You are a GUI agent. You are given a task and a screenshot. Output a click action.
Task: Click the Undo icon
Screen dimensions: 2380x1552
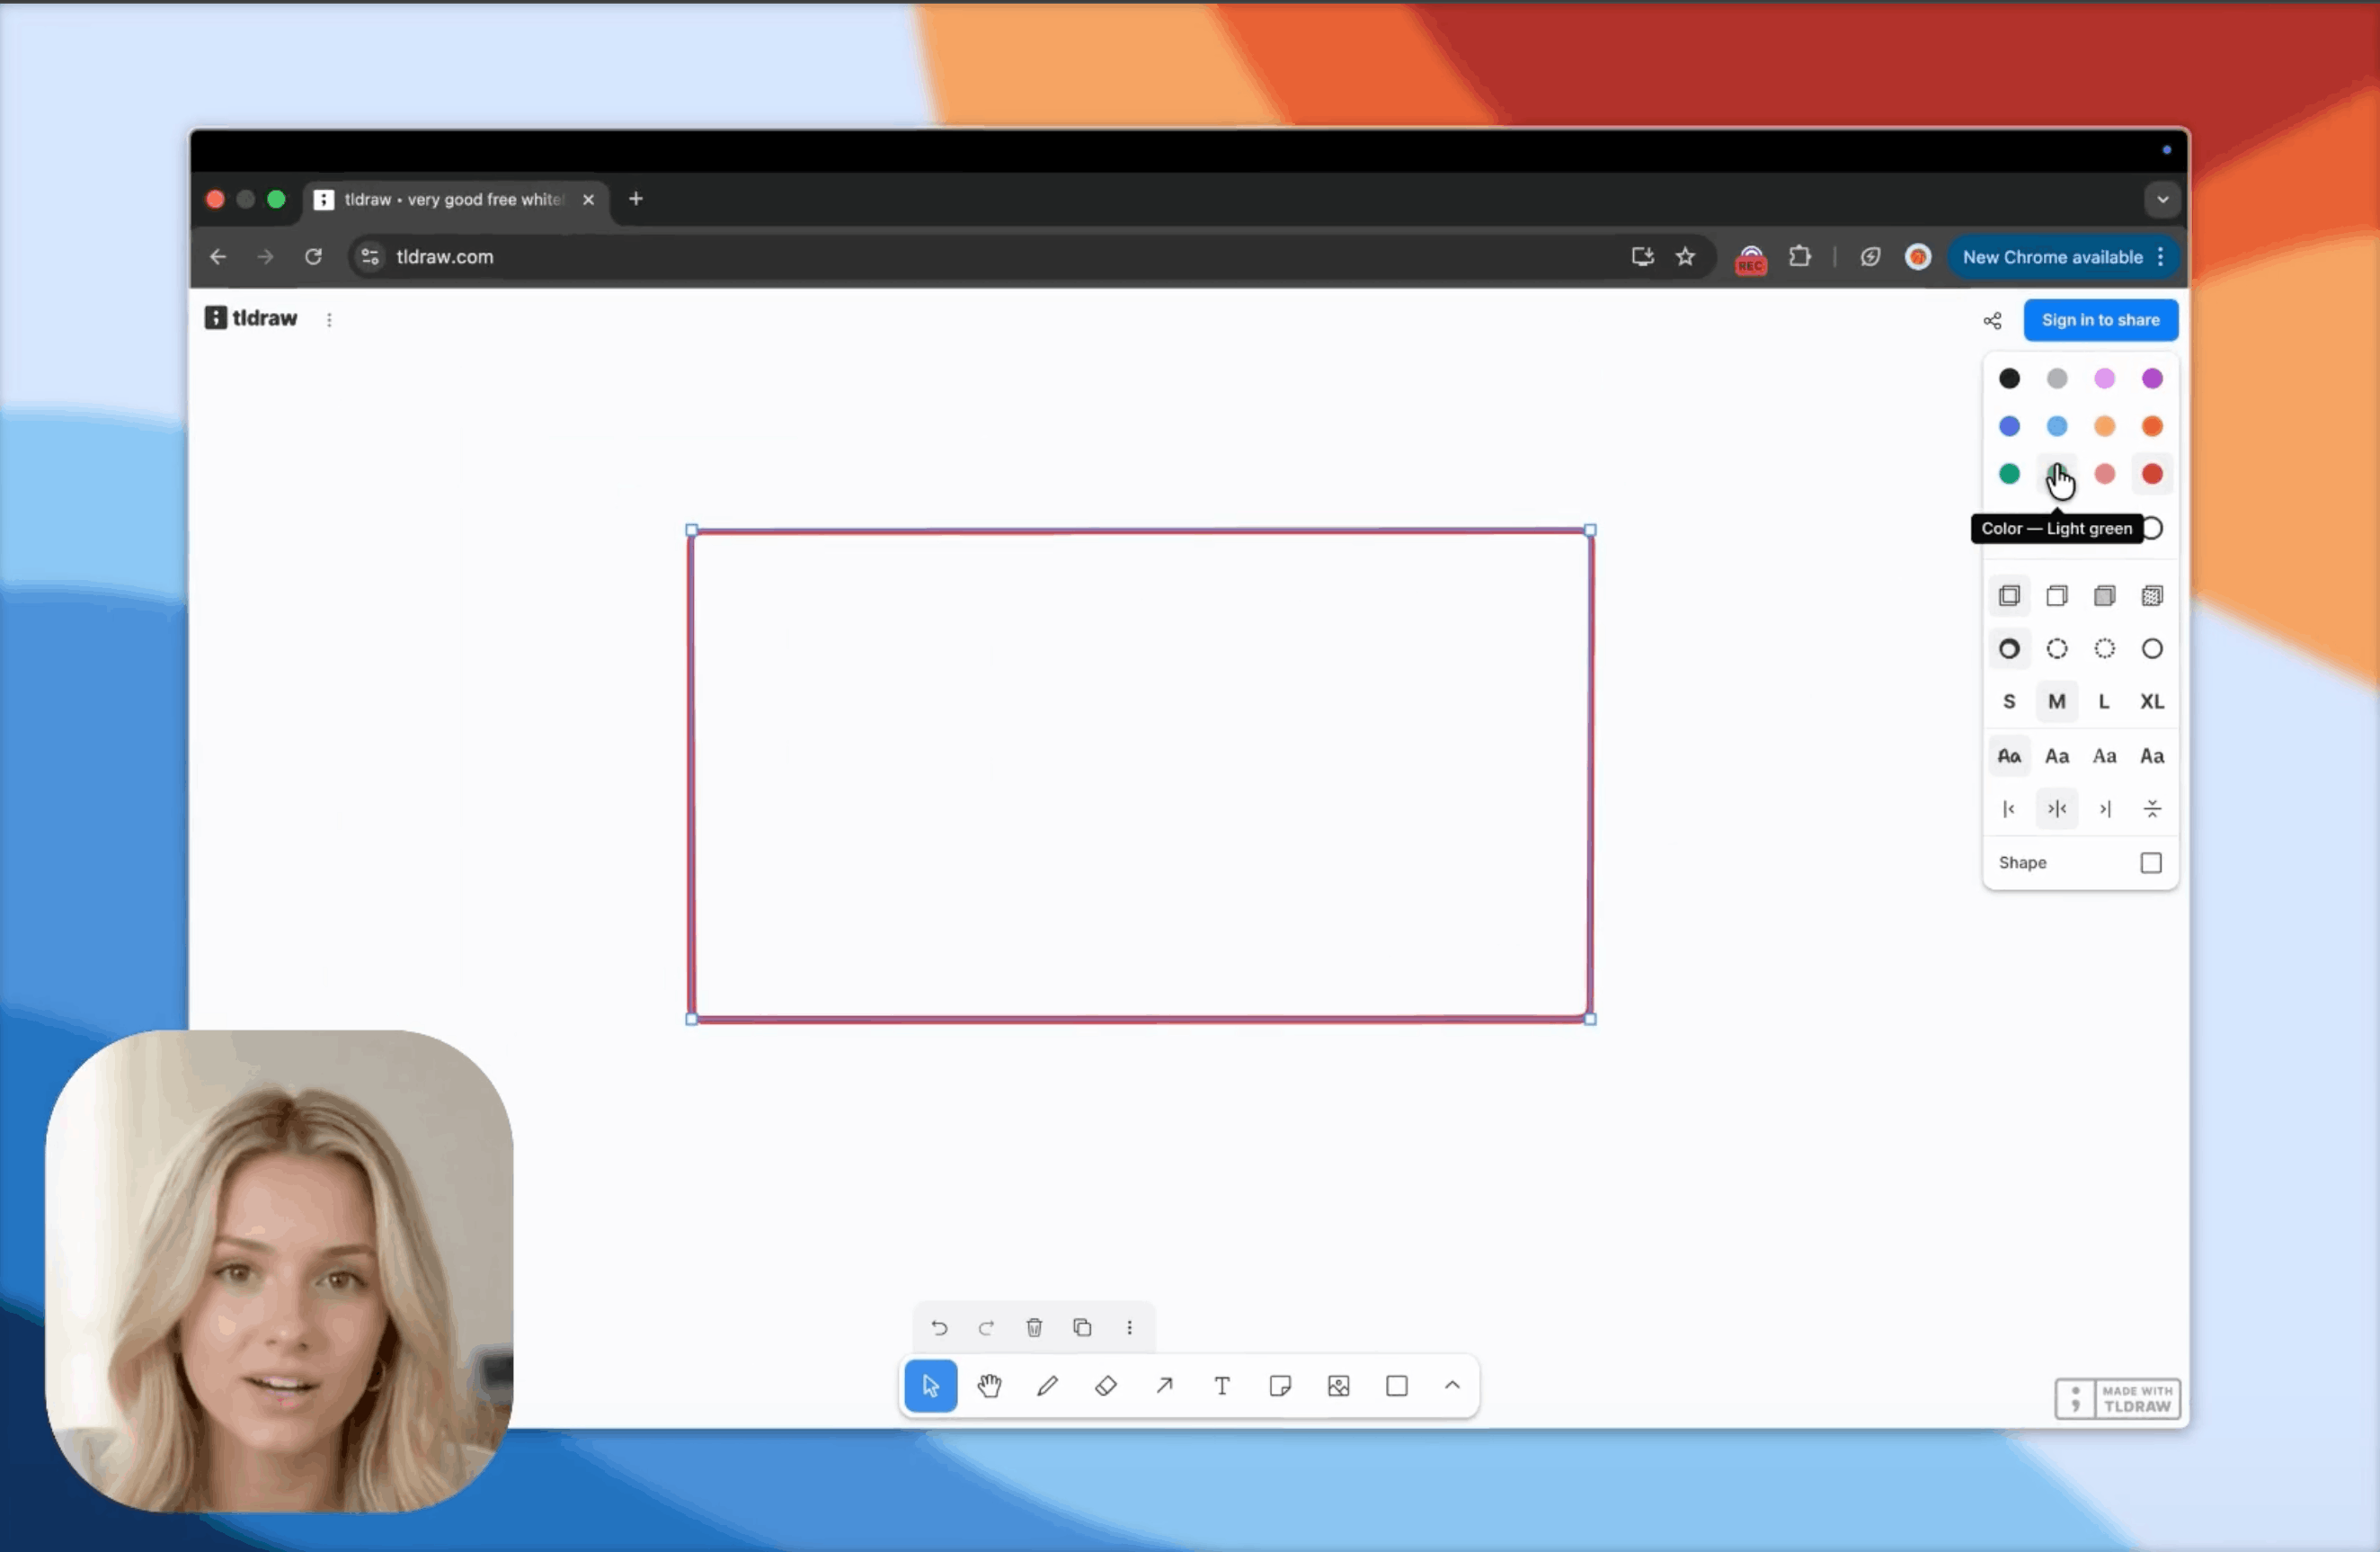coord(938,1328)
